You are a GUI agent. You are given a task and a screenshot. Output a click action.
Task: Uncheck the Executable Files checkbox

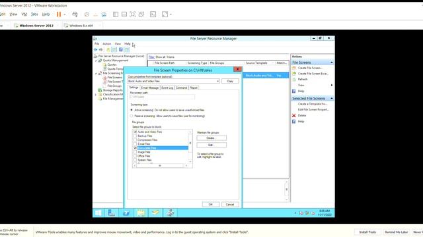135,148
